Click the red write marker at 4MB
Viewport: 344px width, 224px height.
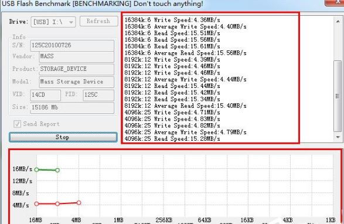(79, 203)
